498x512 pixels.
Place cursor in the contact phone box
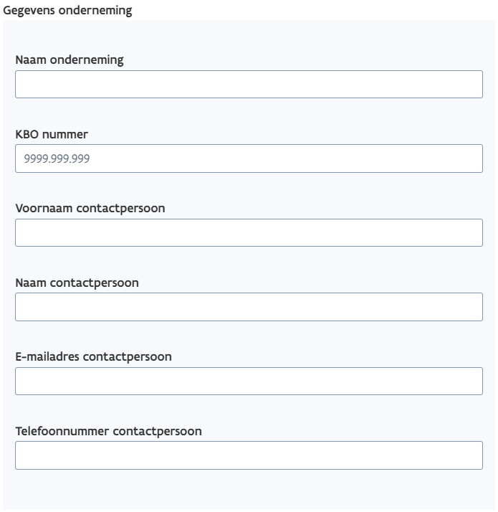point(249,455)
